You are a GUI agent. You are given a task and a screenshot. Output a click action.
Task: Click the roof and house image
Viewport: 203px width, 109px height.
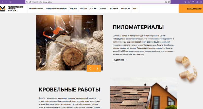coord(144,93)
